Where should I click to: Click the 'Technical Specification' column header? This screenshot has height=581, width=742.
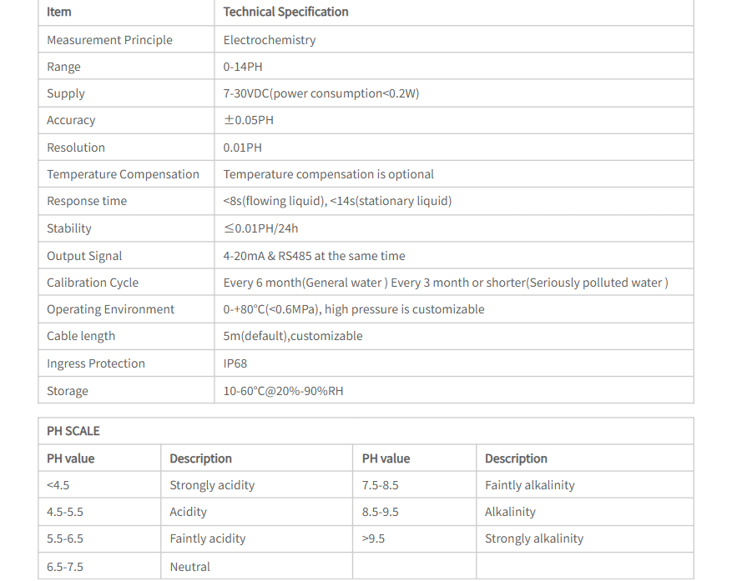click(x=285, y=12)
